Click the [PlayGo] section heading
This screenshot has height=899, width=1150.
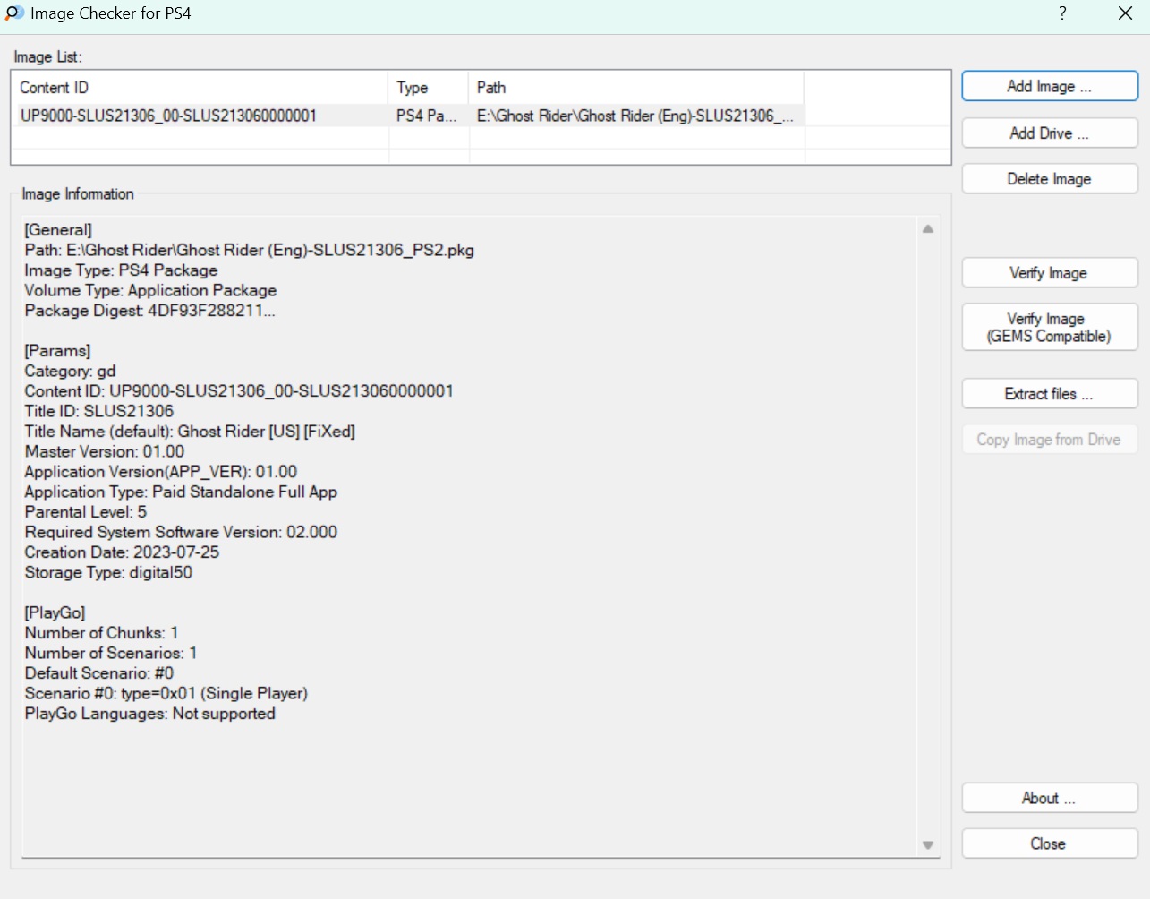click(55, 612)
